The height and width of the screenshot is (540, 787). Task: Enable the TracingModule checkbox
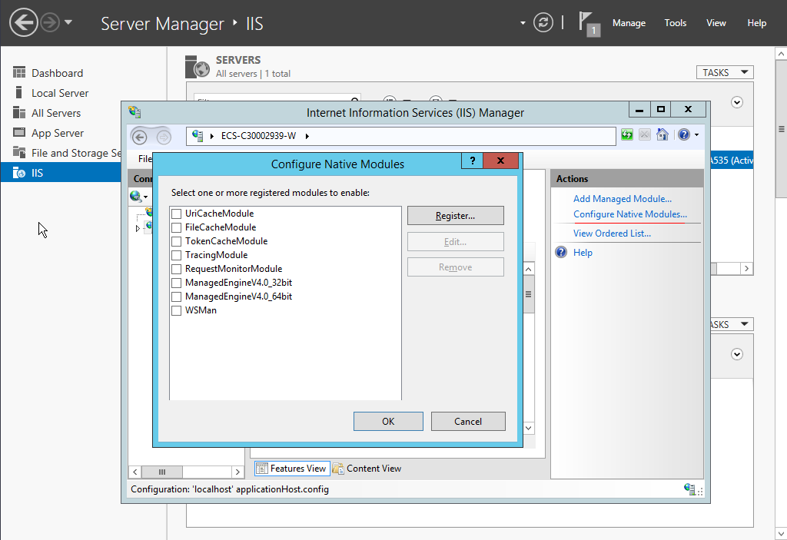pyautogui.click(x=176, y=255)
